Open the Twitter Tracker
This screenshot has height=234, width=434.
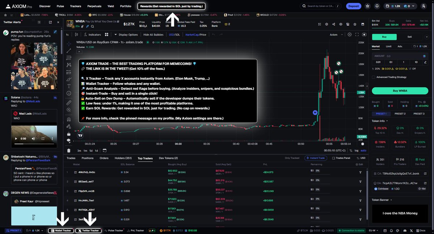[88, 230]
